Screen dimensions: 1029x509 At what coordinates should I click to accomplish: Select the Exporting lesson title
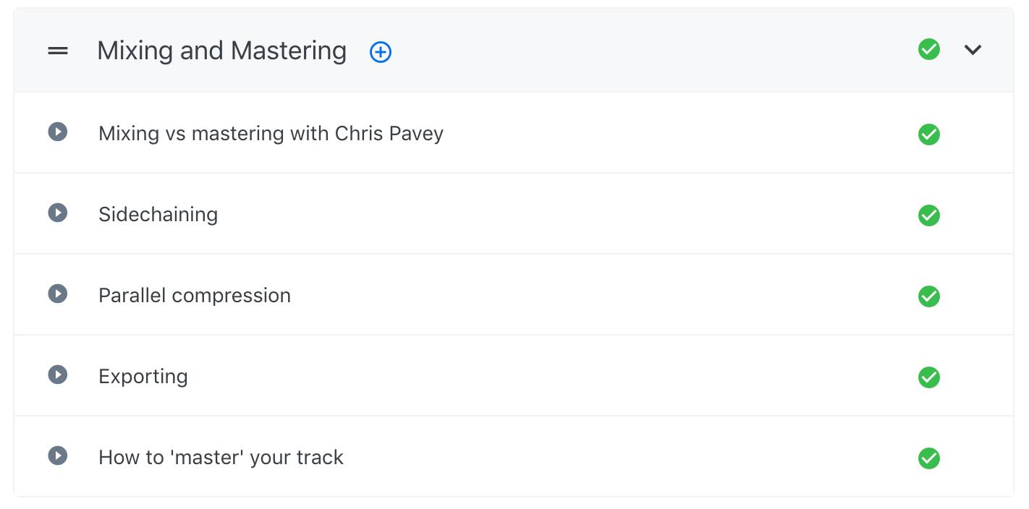[x=143, y=377]
